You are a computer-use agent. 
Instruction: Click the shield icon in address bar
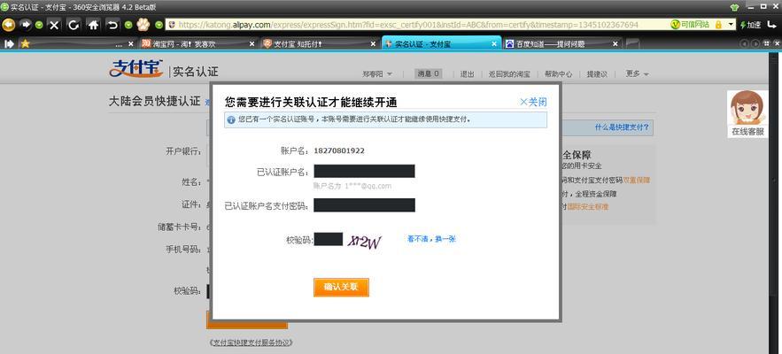click(x=172, y=25)
